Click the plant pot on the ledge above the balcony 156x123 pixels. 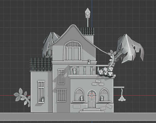[89, 62]
